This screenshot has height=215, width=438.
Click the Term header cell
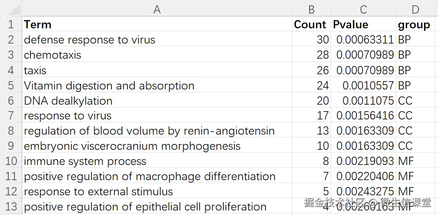pyautogui.click(x=157, y=24)
